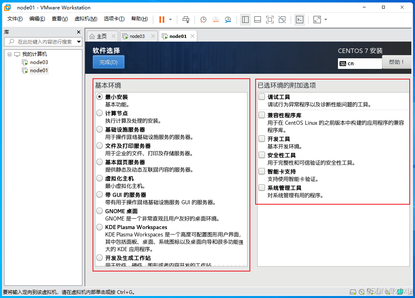Open the message log note icon
This screenshot has width=415, height=298.
400,292
